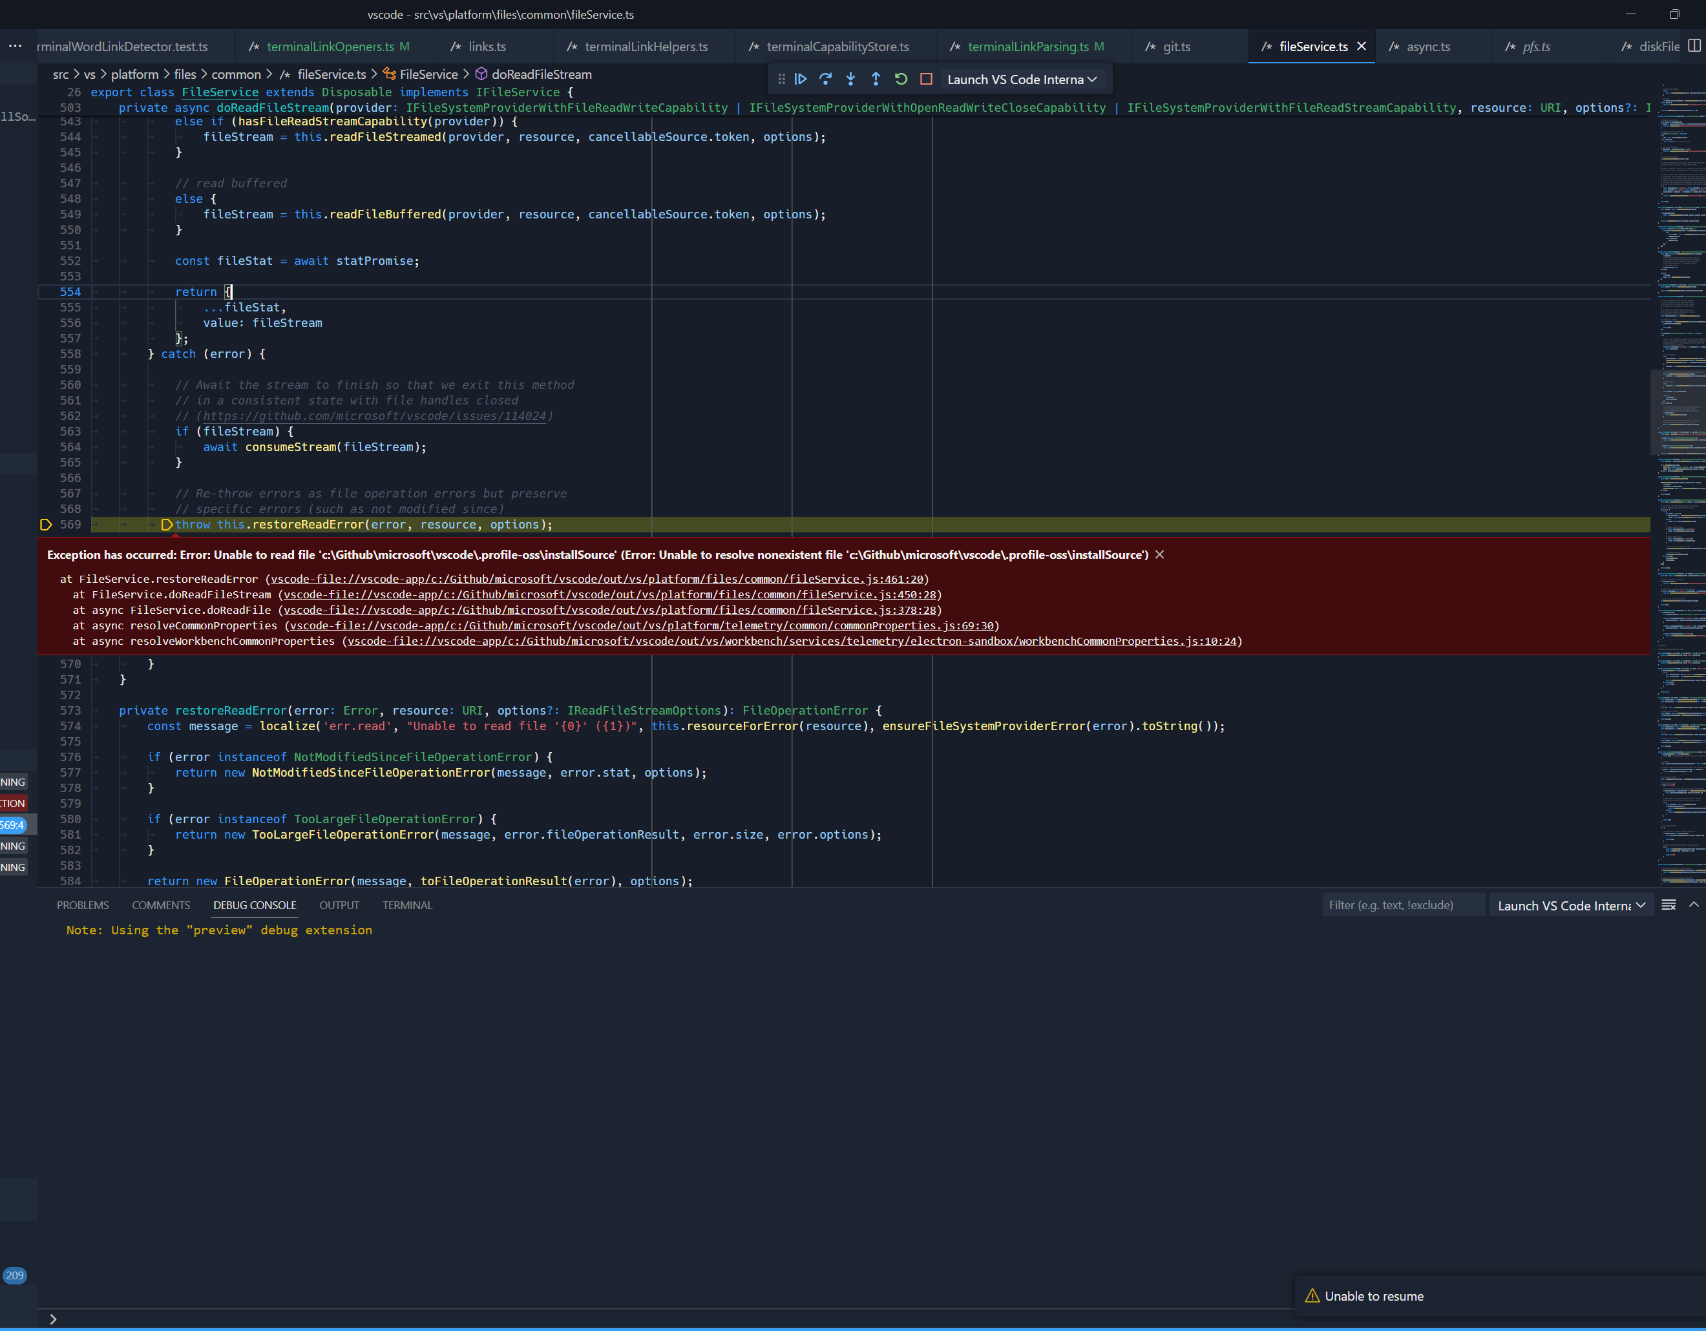
Task: Dismiss the exception widget with its X
Action: click(1159, 554)
